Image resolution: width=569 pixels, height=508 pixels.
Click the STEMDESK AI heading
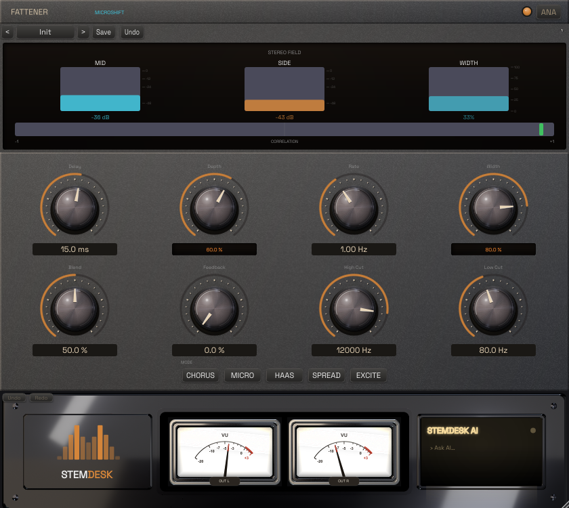[x=452, y=431]
